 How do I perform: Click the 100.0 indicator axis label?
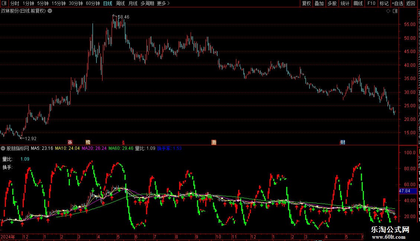pos(410,152)
